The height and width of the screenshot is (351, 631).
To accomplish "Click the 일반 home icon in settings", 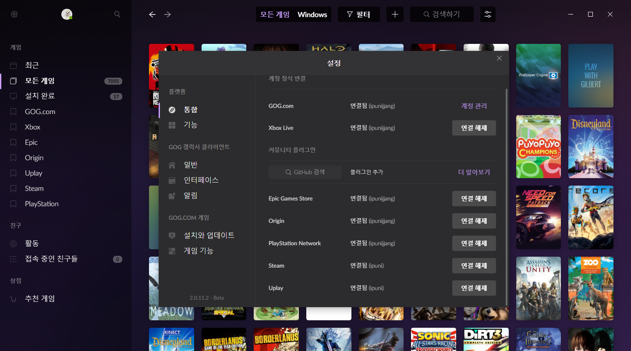I will [172, 165].
